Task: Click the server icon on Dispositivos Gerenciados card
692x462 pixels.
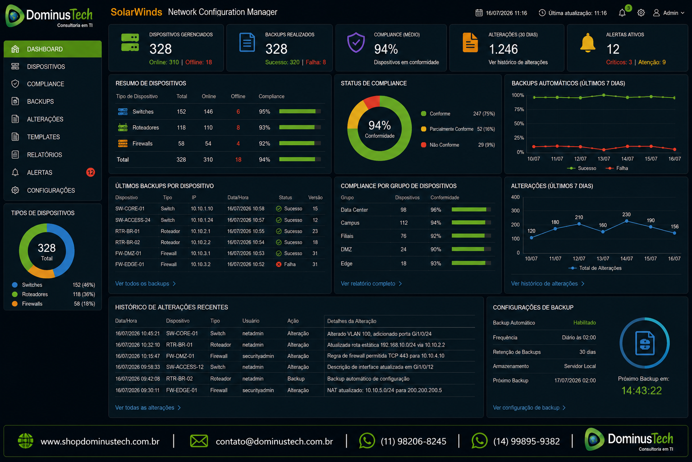Action: click(130, 42)
